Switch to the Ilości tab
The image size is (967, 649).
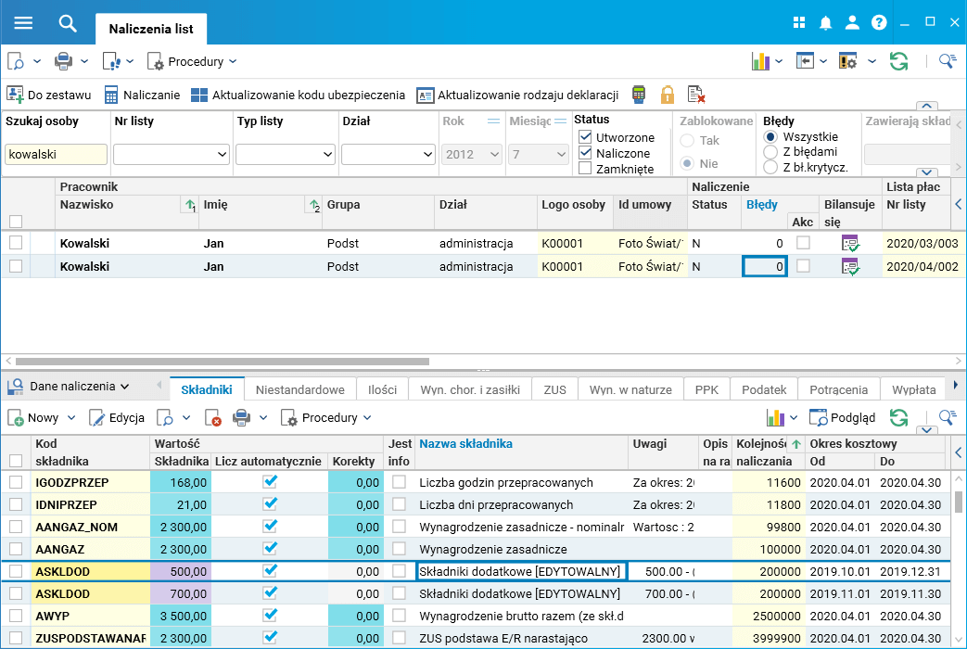382,389
